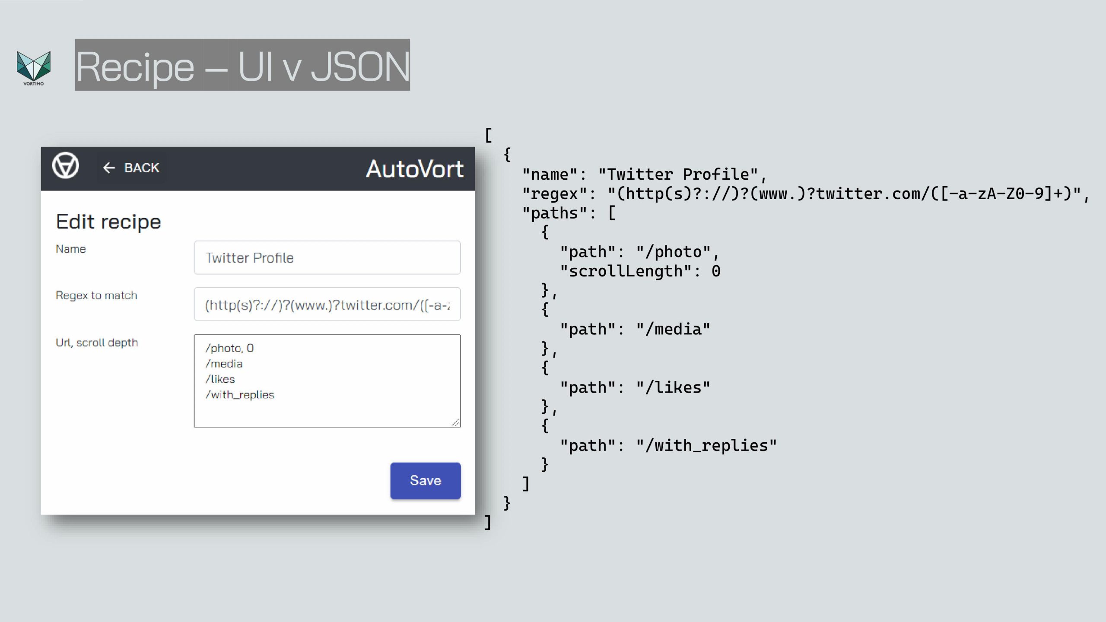Click the AutoVort title in header

pyautogui.click(x=415, y=169)
